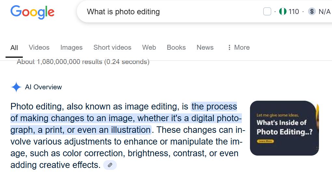Screen dimensions: 332x178
Task: Click the dollar sign cost icon
Action: 312,12
